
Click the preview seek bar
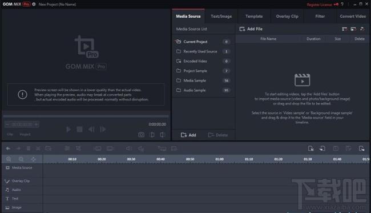86,116
